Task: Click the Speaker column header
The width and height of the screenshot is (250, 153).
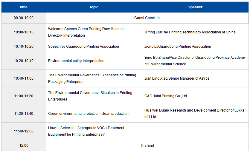Action: [195, 7]
